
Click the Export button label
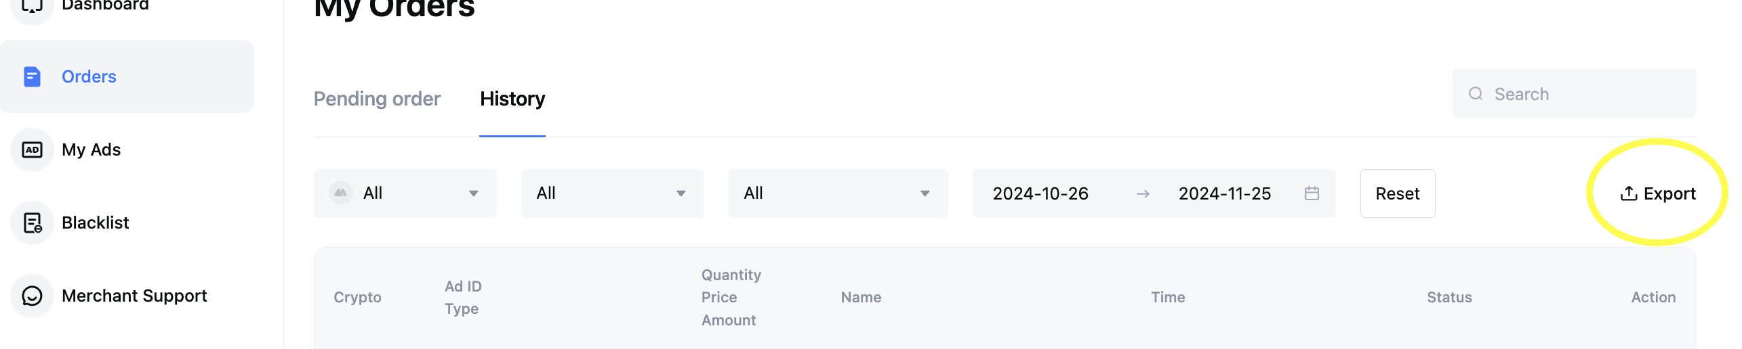tap(1669, 193)
